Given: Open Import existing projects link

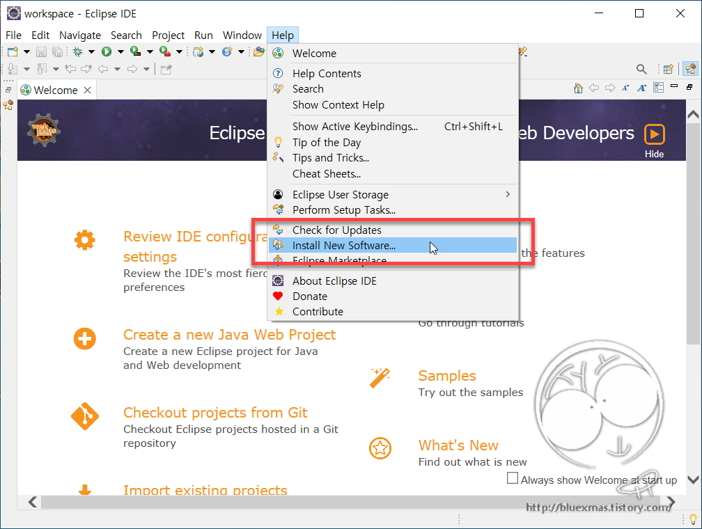Looking at the screenshot, I should (x=205, y=489).
